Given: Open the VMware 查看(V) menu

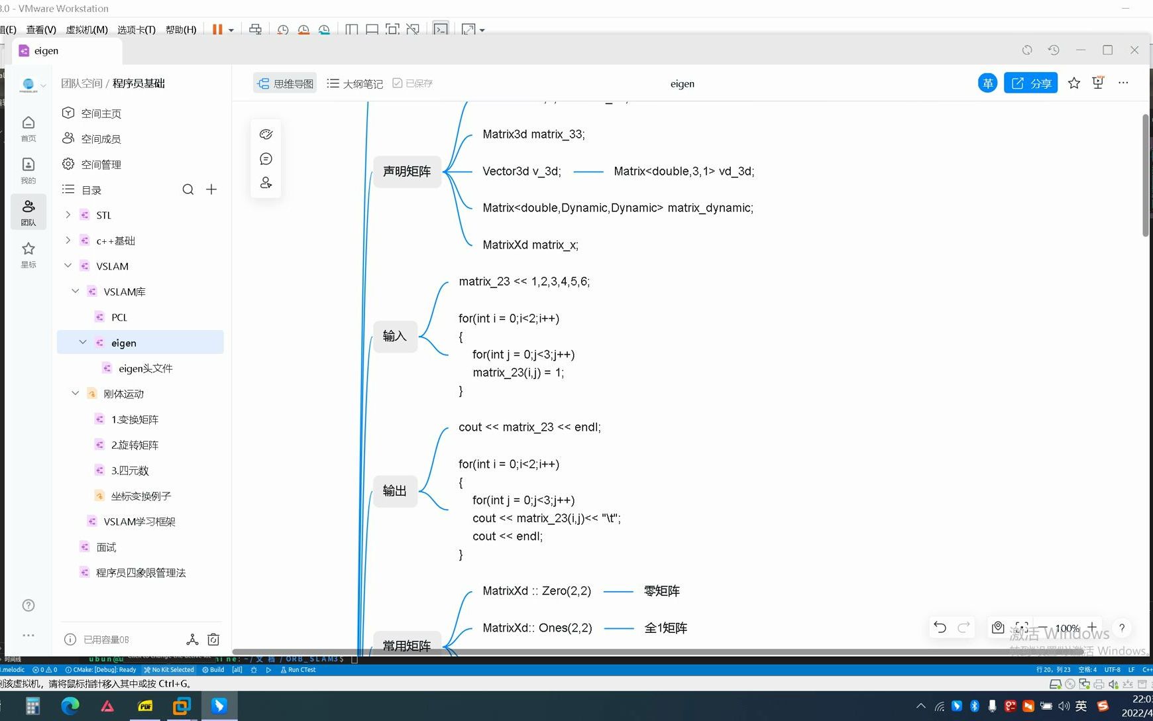Looking at the screenshot, I should [x=41, y=30].
